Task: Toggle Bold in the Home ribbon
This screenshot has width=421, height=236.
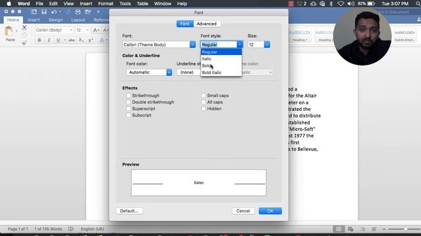Action: click(x=39, y=40)
